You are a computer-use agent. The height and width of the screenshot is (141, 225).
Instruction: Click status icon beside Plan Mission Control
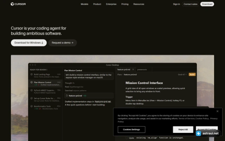(32, 82)
